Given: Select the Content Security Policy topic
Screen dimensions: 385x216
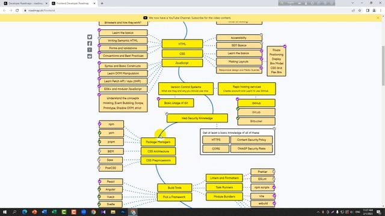Looking at the screenshot, I should [251, 140].
